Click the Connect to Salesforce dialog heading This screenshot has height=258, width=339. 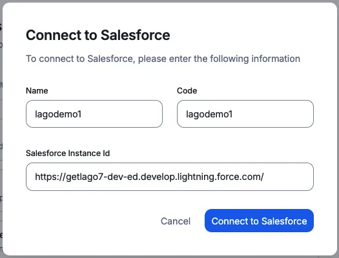point(98,35)
